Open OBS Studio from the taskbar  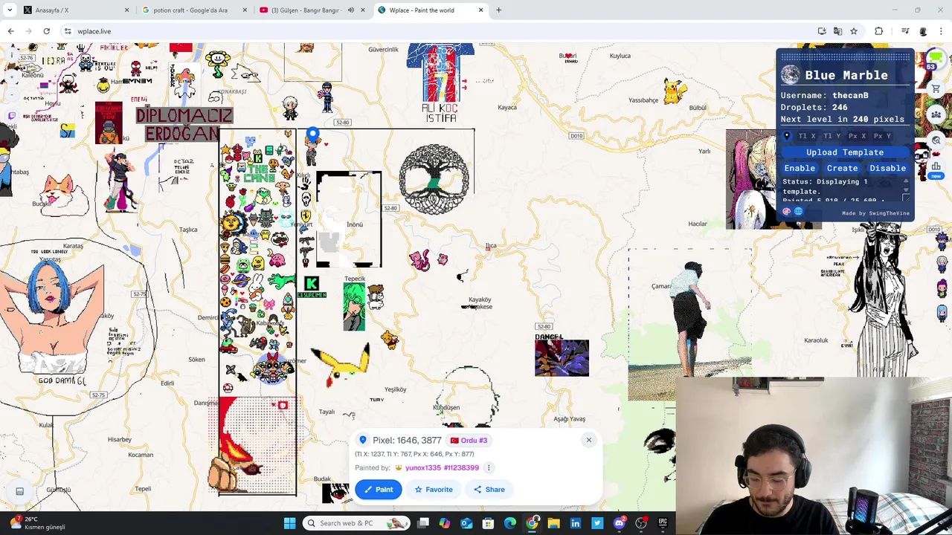[641, 523]
